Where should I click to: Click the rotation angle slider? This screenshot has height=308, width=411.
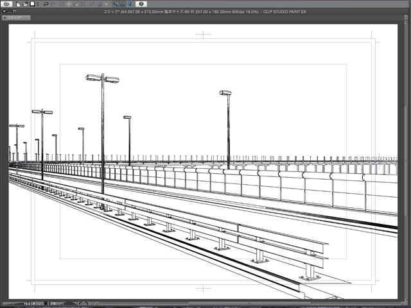[x=68, y=304]
